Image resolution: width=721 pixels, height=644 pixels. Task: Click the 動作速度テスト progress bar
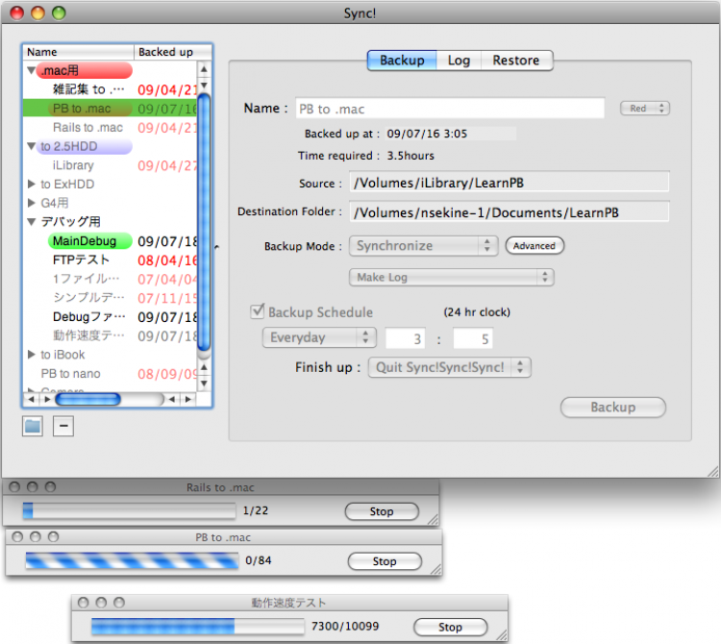pos(198,626)
